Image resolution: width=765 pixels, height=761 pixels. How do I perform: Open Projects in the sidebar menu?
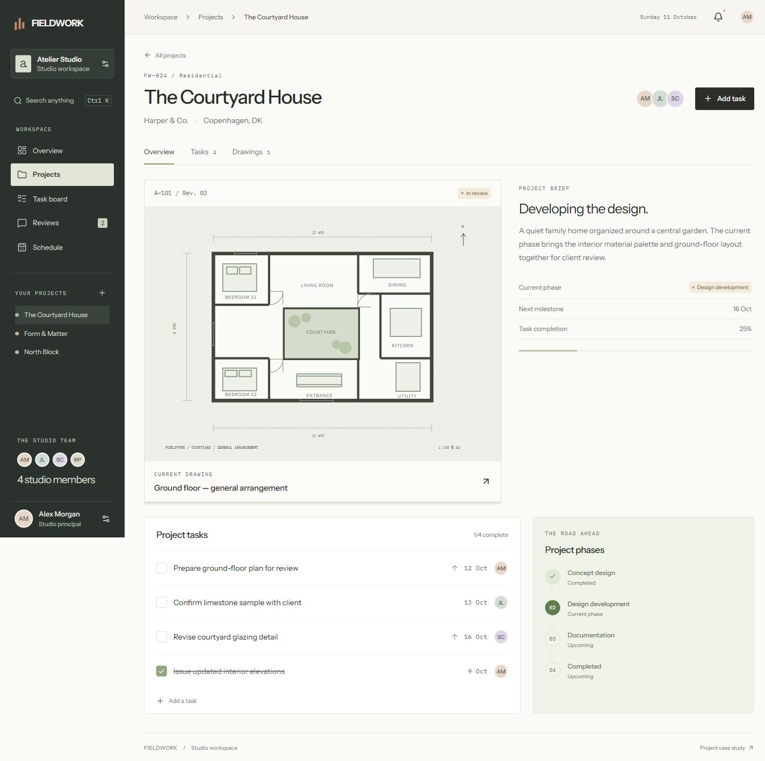[62, 175]
